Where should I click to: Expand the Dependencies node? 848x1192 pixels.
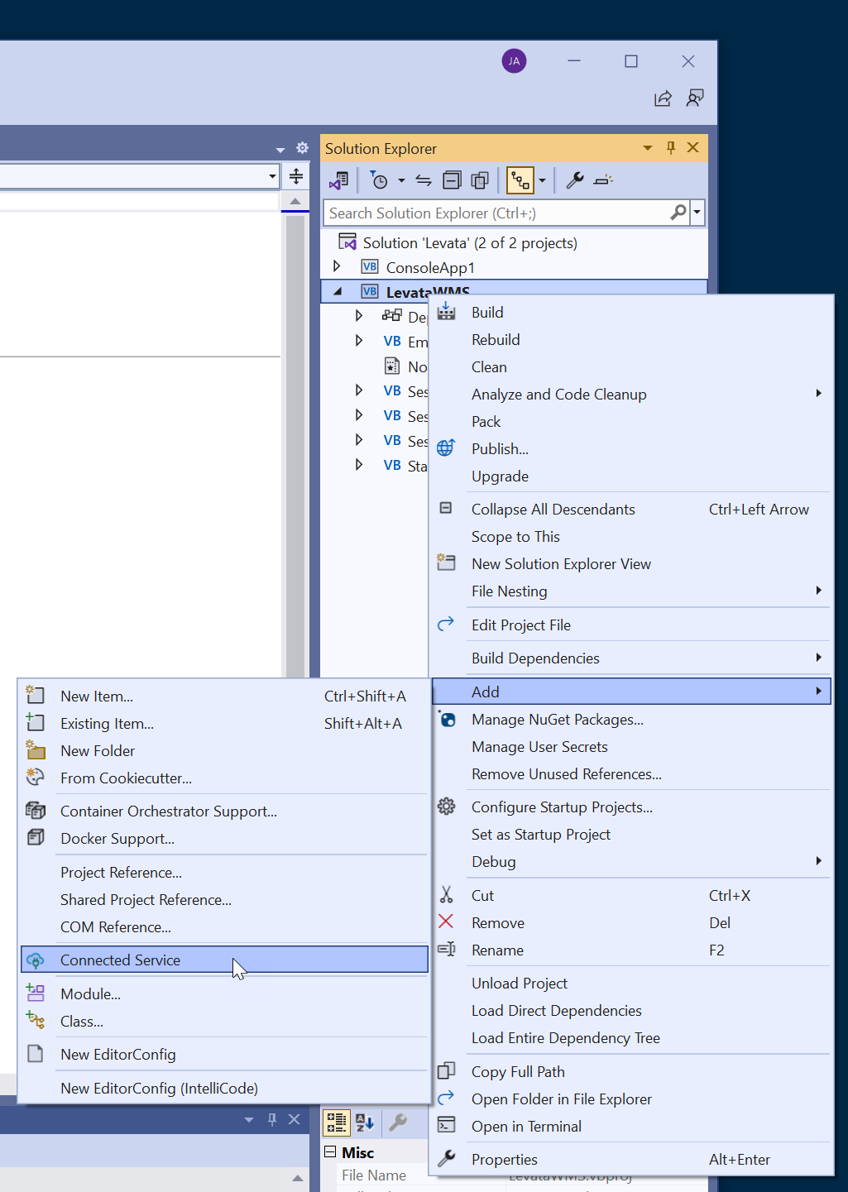[358, 315]
